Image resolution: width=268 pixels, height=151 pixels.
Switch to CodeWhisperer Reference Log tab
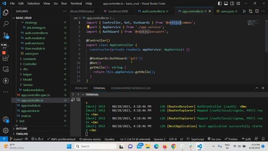pyautogui.click(x=131, y=88)
